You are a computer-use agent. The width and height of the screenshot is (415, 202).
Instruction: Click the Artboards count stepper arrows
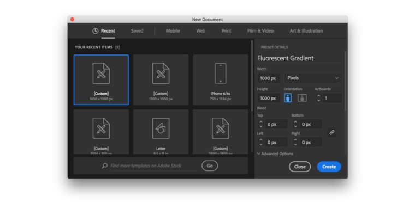319,98
